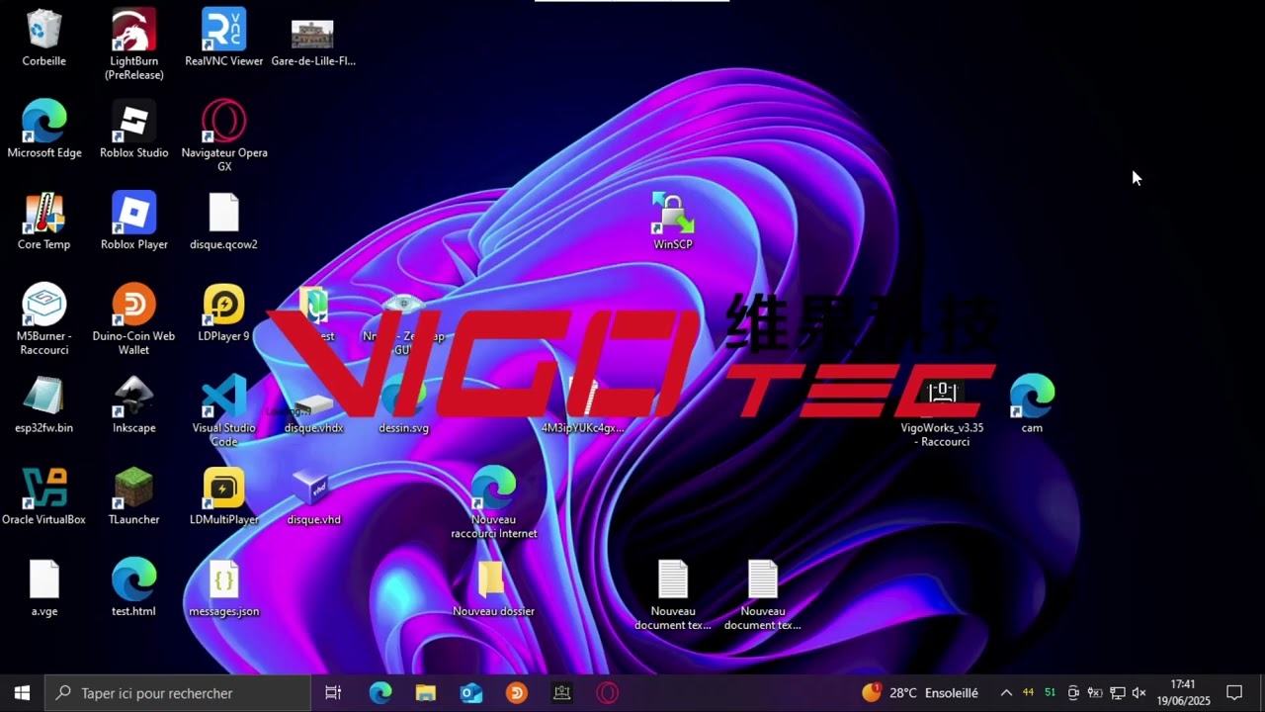Show hidden system tray icons
Image resolution: width=1265 pixels, height=712 pixels.
[1006, 693]
